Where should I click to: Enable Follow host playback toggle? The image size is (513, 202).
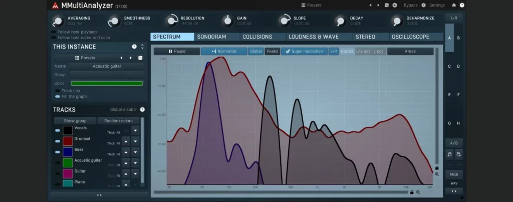pyautogui.click(x=54, y=32)
